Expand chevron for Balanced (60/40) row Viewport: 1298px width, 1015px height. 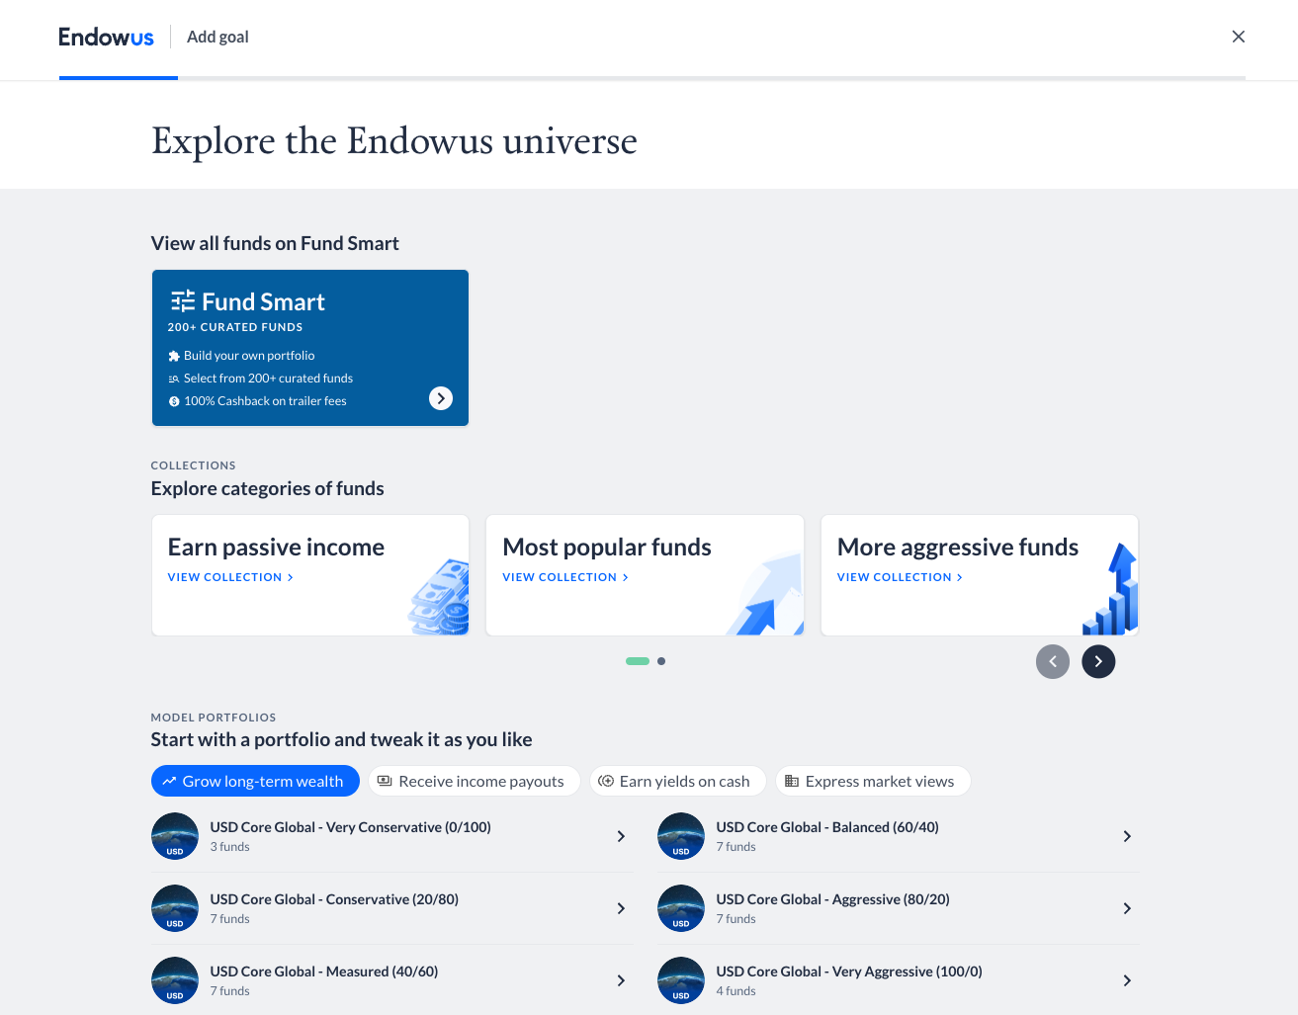pos(1127,836)
